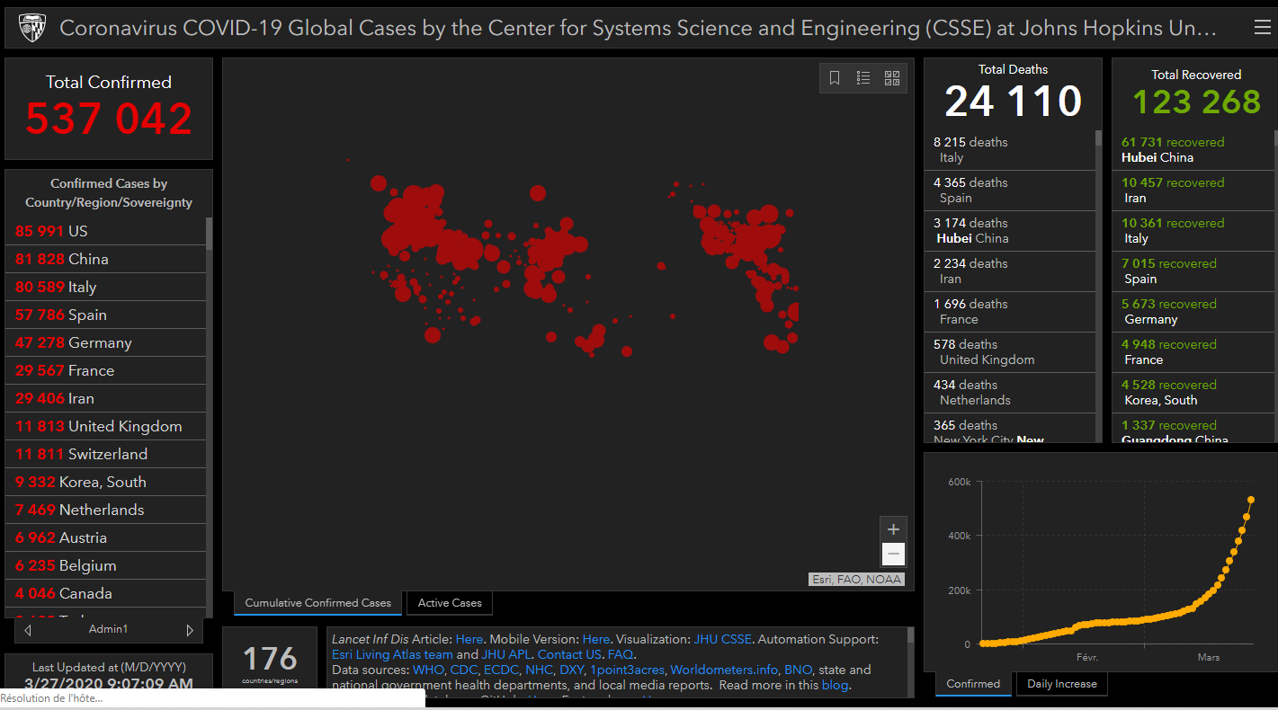Image resolution: width=1278 pixels, height=710 pixels.
Task: Click the Contact US link
Action: [x=570, y=655]
